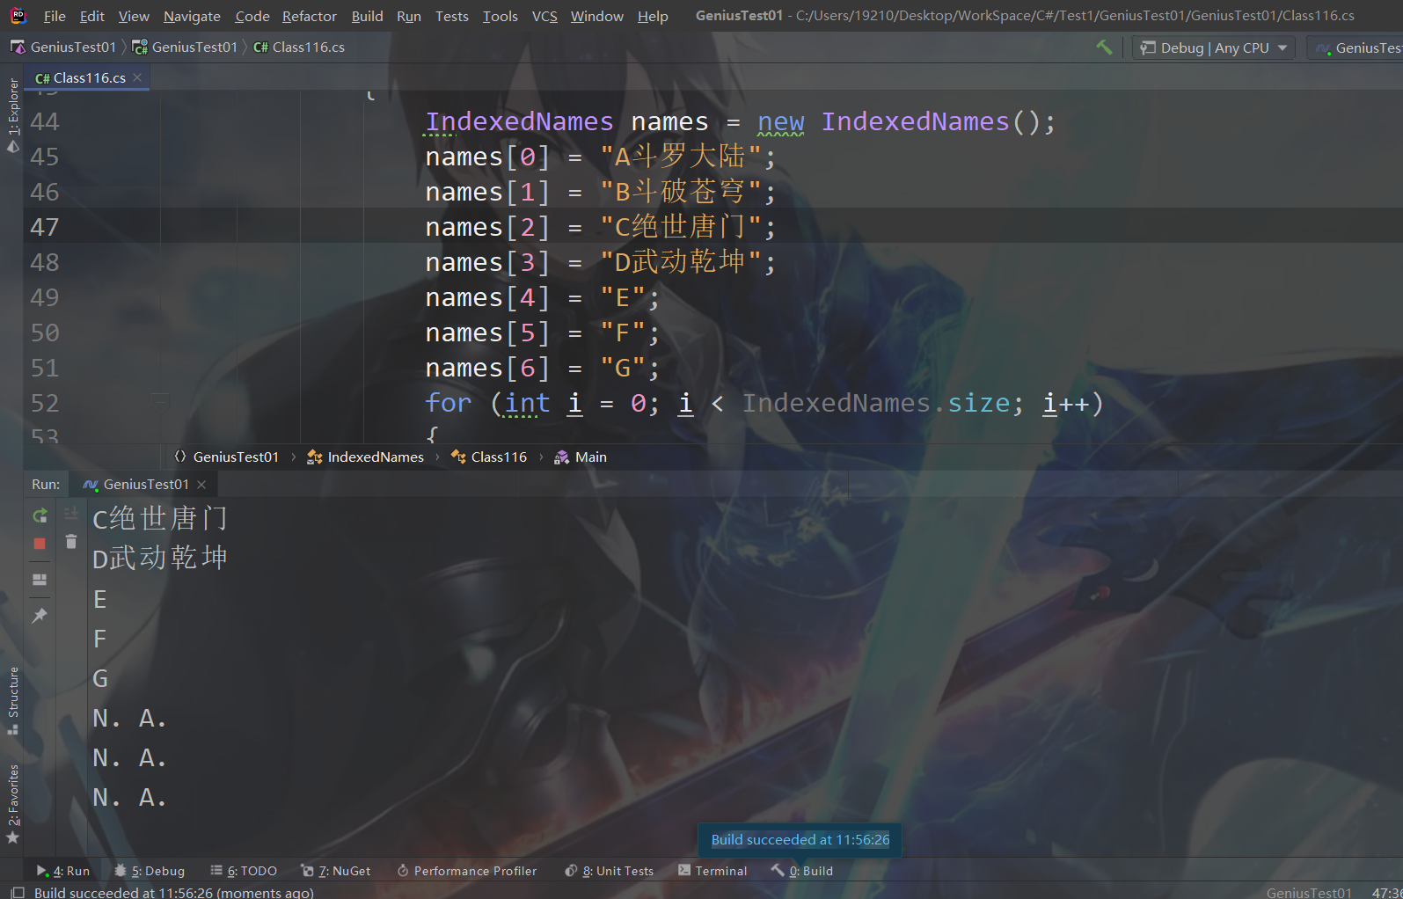Toggle scroll to end icon in Run panel
1403x899 pixels.
(71, 514)
